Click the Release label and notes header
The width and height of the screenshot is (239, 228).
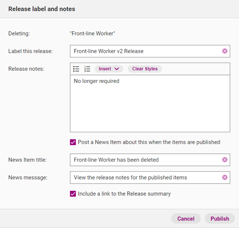(42, 9)
